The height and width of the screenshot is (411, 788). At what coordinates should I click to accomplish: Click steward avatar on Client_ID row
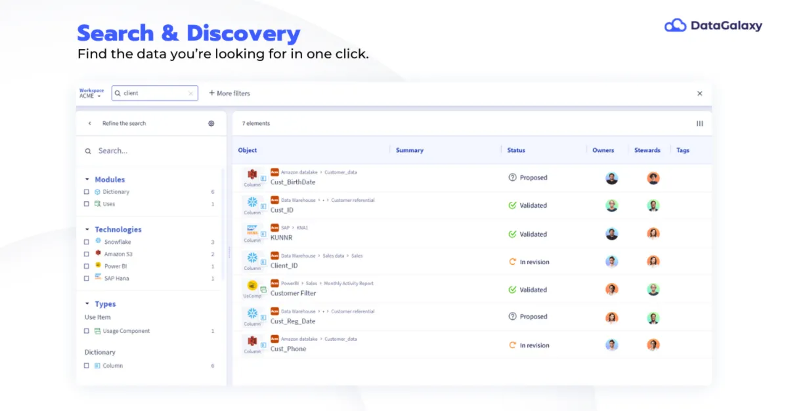(x=653, y=262)
